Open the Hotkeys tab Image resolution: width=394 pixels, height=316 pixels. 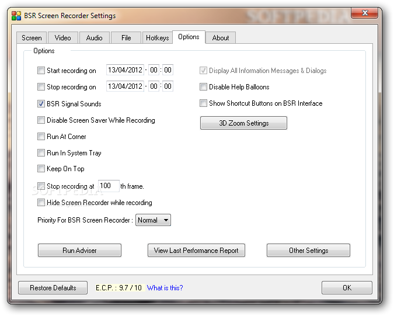(157, 38)
